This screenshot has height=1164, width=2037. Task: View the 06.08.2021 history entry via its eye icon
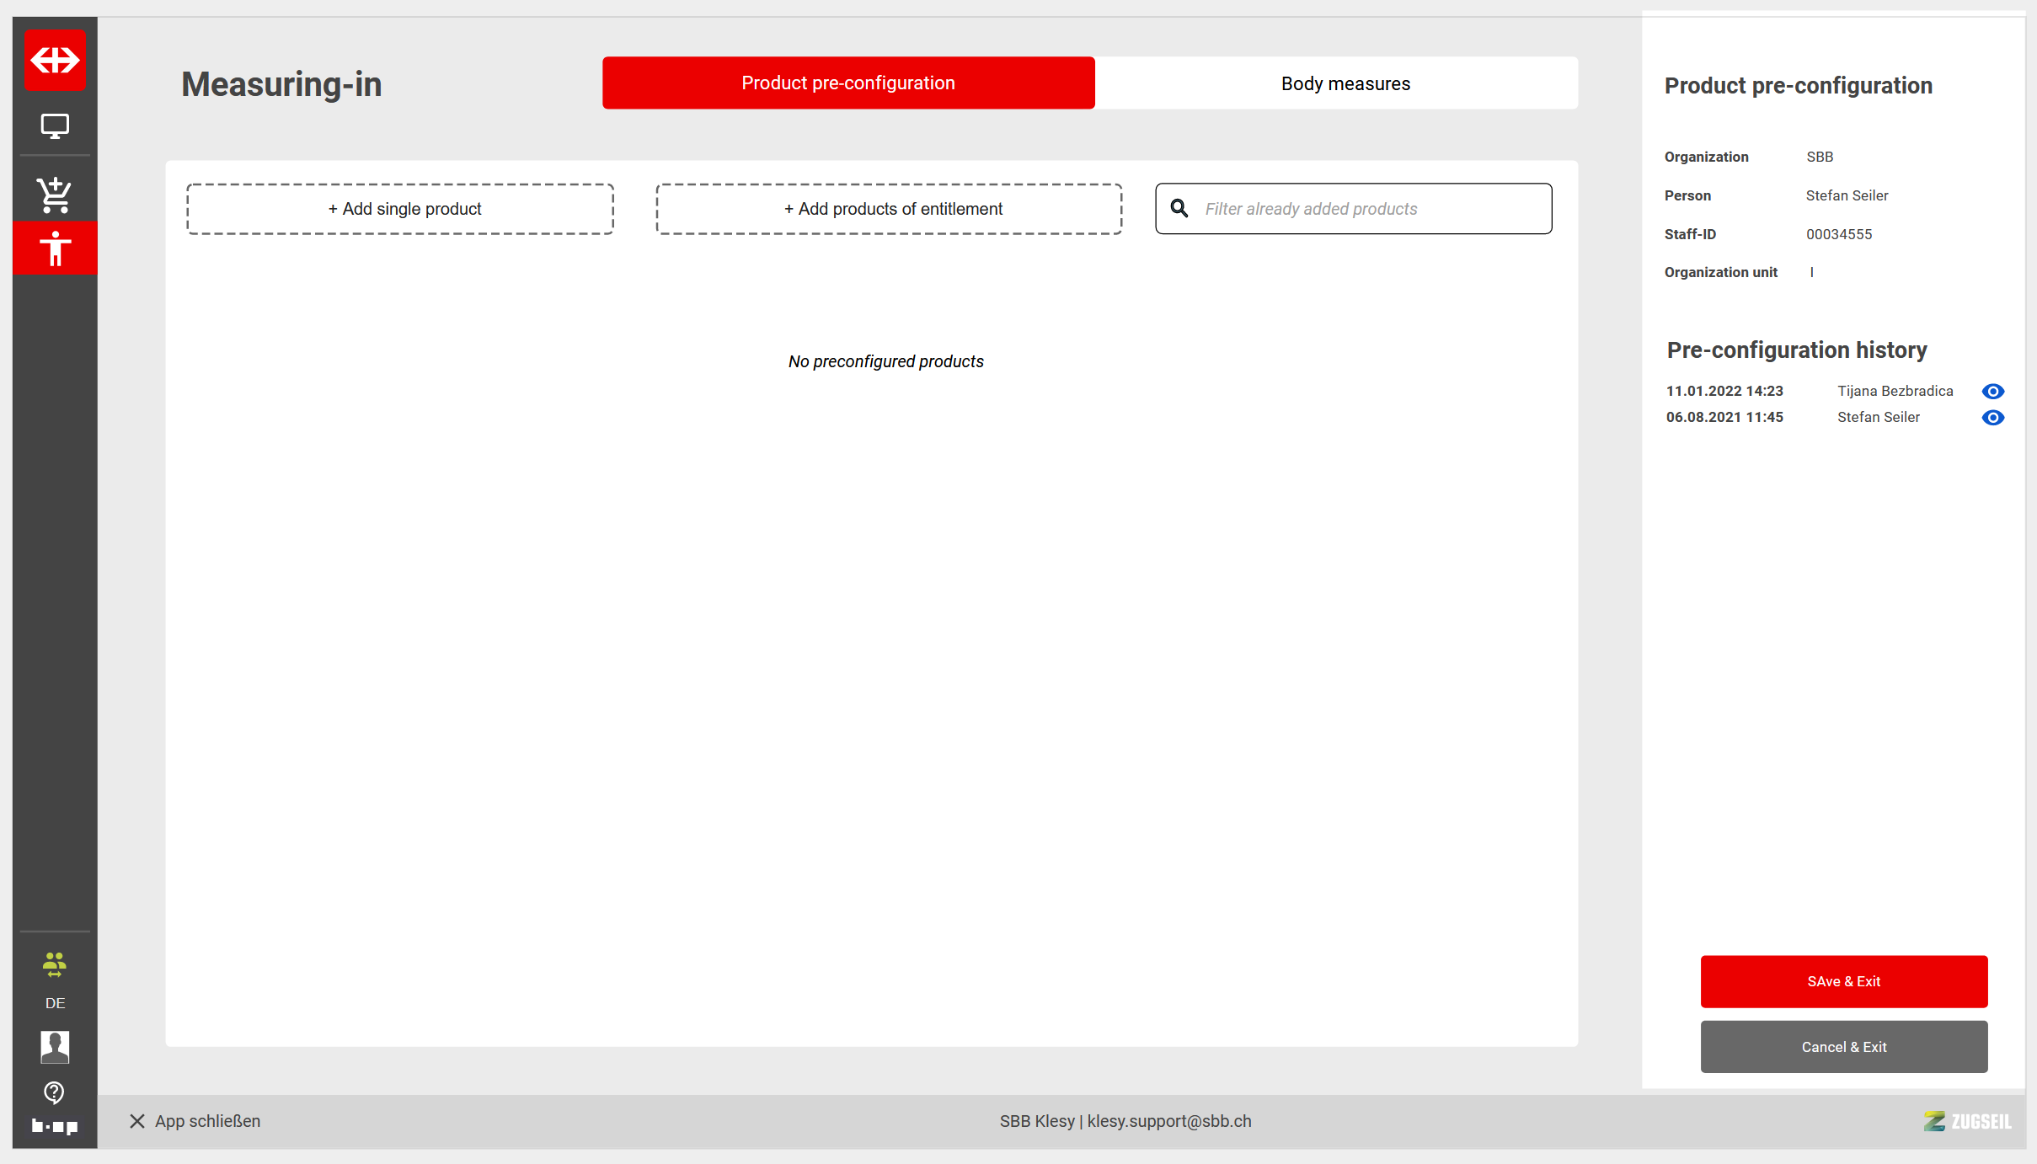[x=1992, y=418]
